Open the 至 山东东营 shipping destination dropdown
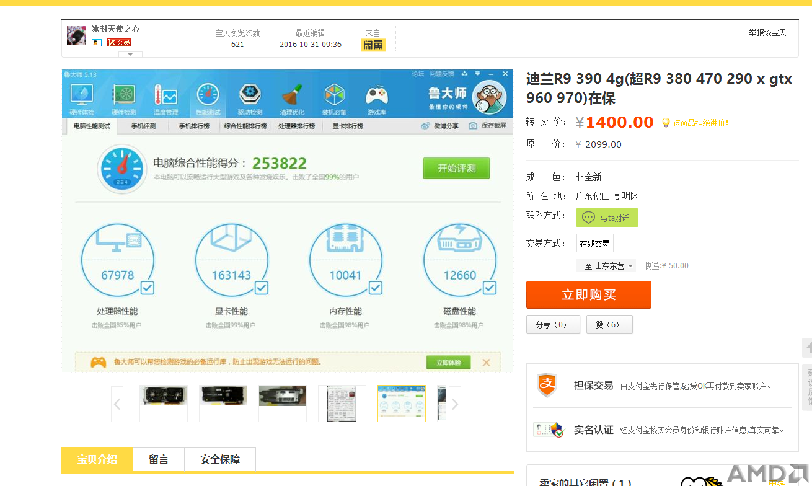The image size is (812, 486). coord(606,266)
